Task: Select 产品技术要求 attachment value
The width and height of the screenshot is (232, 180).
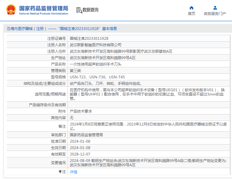Action: click(x=81, y=111)
